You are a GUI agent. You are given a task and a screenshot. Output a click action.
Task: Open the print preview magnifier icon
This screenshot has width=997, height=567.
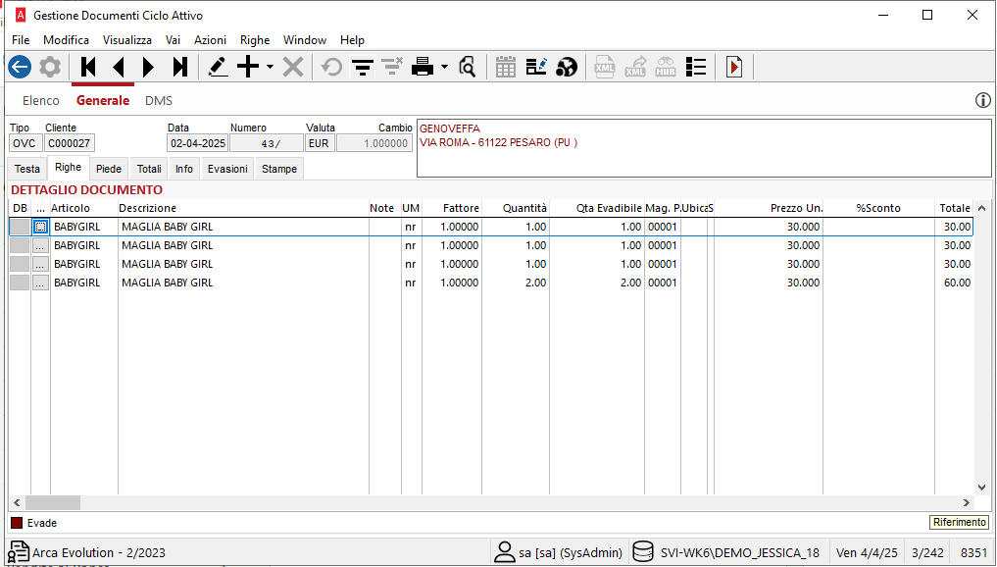(x=468, y=67)
